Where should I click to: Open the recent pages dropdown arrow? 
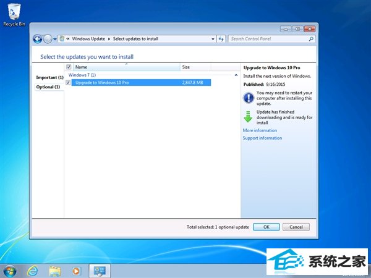tap(55, 39)
